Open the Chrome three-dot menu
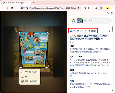 pos(112,8)
